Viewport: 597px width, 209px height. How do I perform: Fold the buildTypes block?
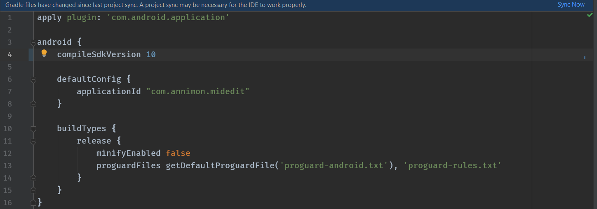click(33, 129)
